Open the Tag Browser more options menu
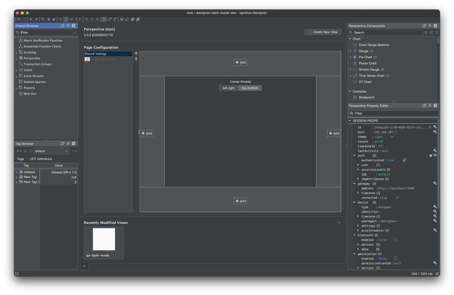The height and width of the screenshot is (295, 454). coord(74,151)
